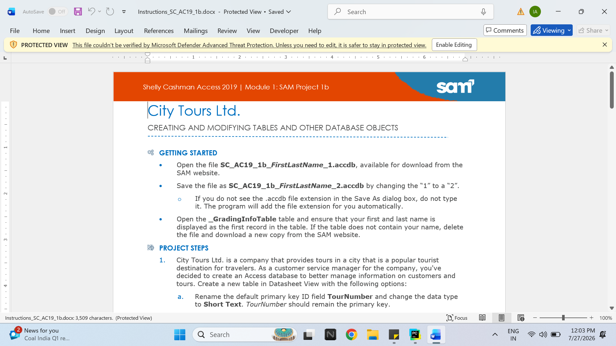This screenshot has width=616, height=346.
Task: Open the File menu
Action: (15, 31)
